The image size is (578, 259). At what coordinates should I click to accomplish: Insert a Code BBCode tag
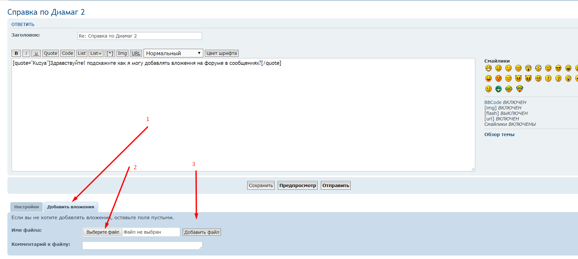click(x=67, y=53)
